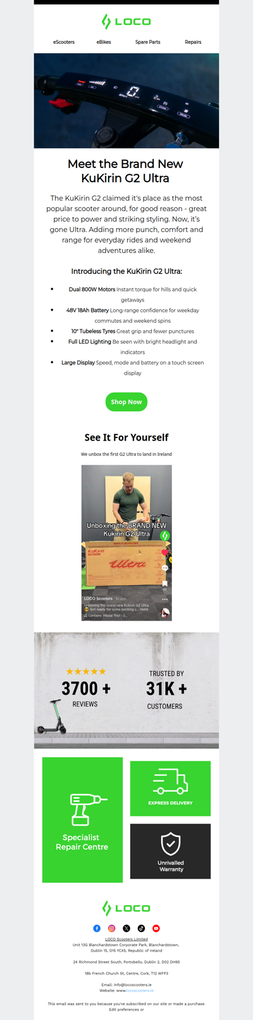The height and width of the screenshot is (1020, 253).
Task: Open the TikTok social icon
Action: [x=141, y=928]
